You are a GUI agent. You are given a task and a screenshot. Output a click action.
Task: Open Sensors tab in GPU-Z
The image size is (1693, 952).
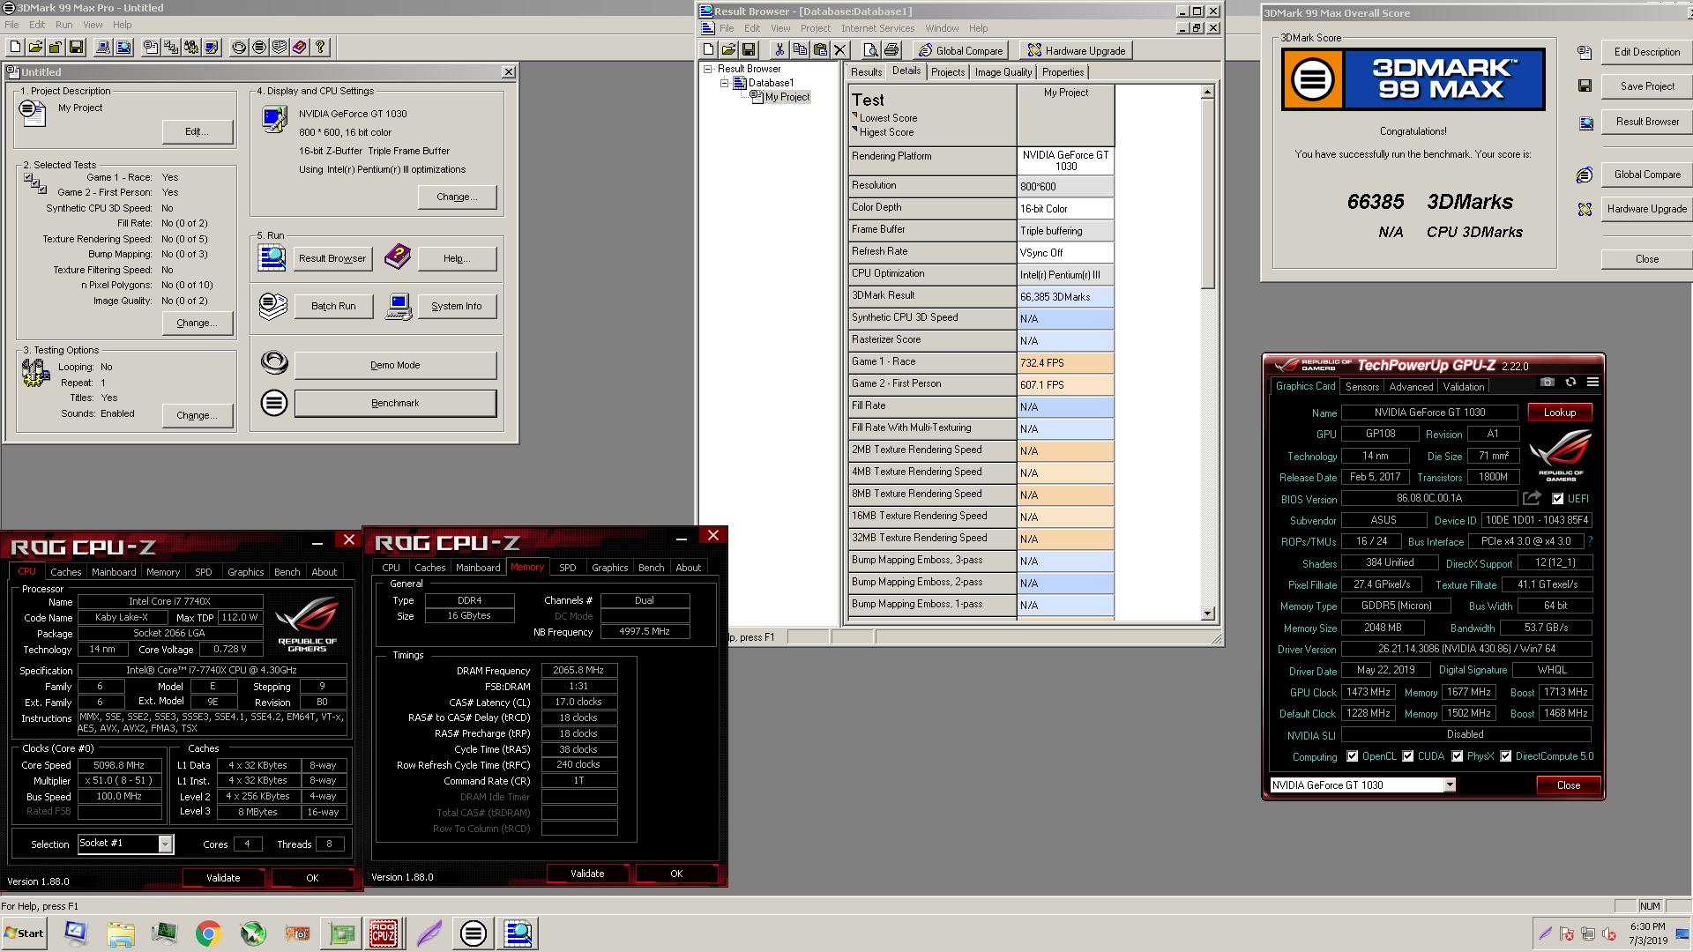(x=1362, y=387)
